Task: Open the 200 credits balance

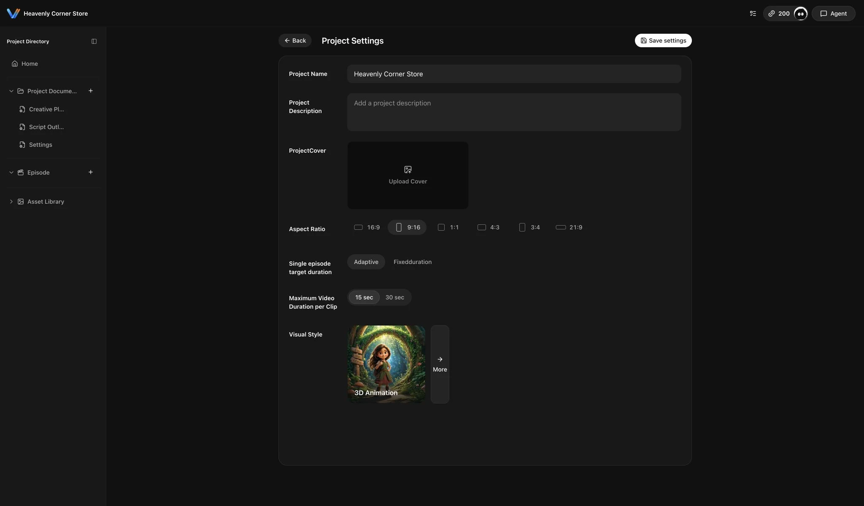Action: click(x=779, y=13)
